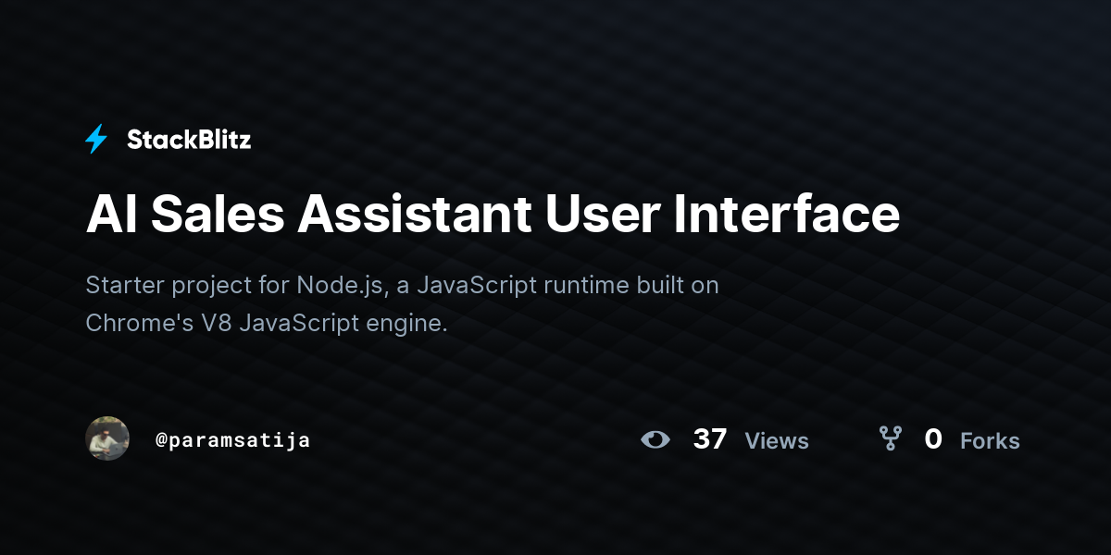Click the 0 forks count number

coord(933,439)
